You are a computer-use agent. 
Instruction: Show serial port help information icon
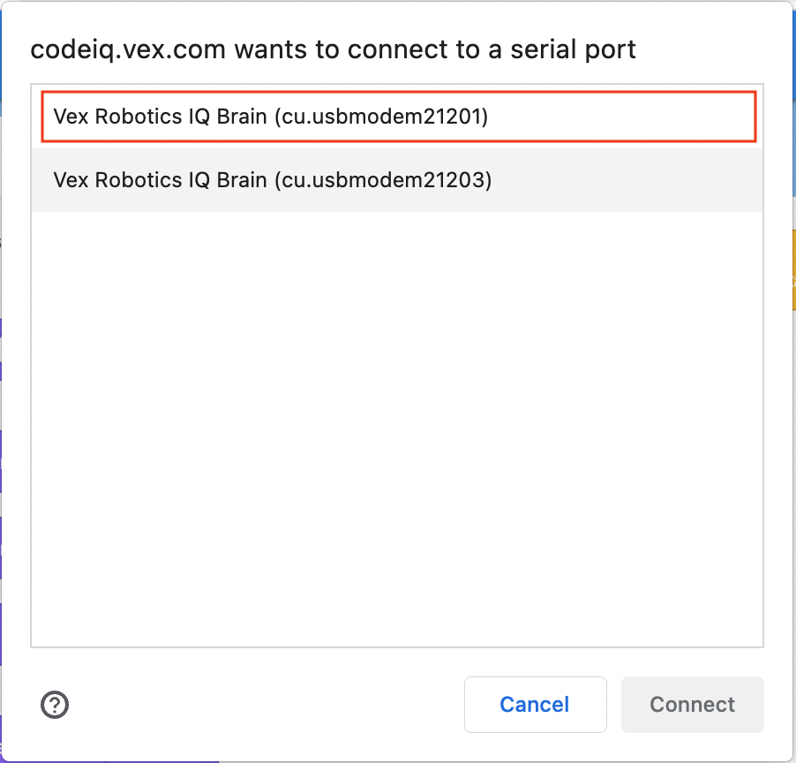click(55, 704)
